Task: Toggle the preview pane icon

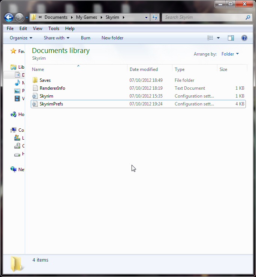Action: (x=231, y=38)
